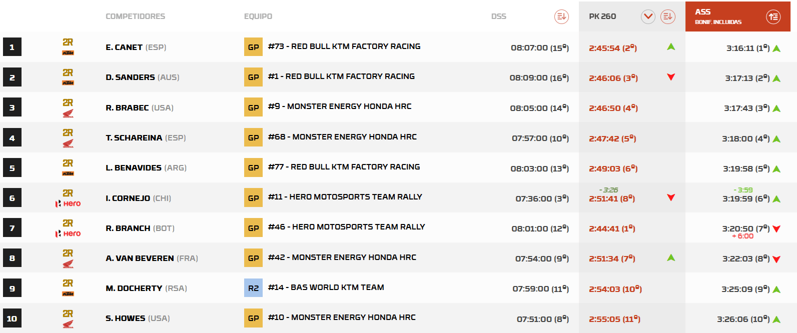This screenshot has height=333, width=797.
Task: Sort by DSS column icon
Action: coord(561,16)
